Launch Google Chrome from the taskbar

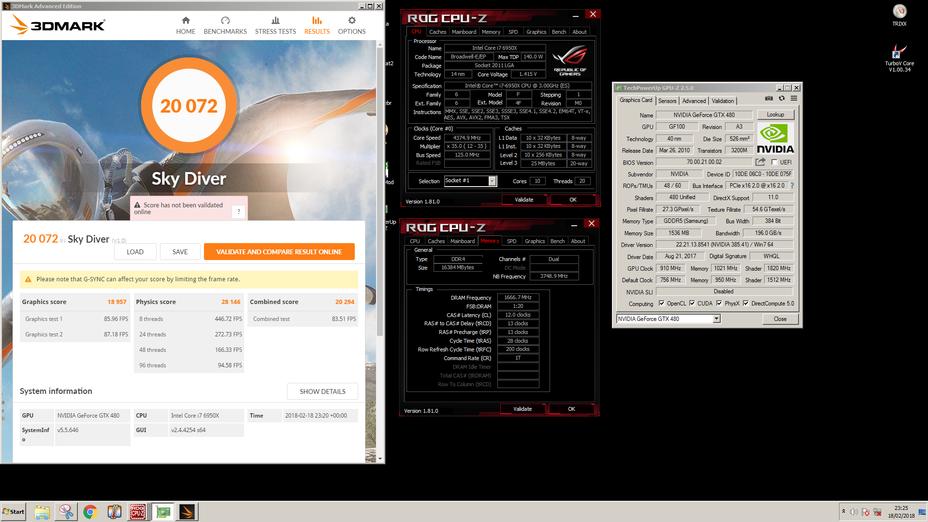90,512
